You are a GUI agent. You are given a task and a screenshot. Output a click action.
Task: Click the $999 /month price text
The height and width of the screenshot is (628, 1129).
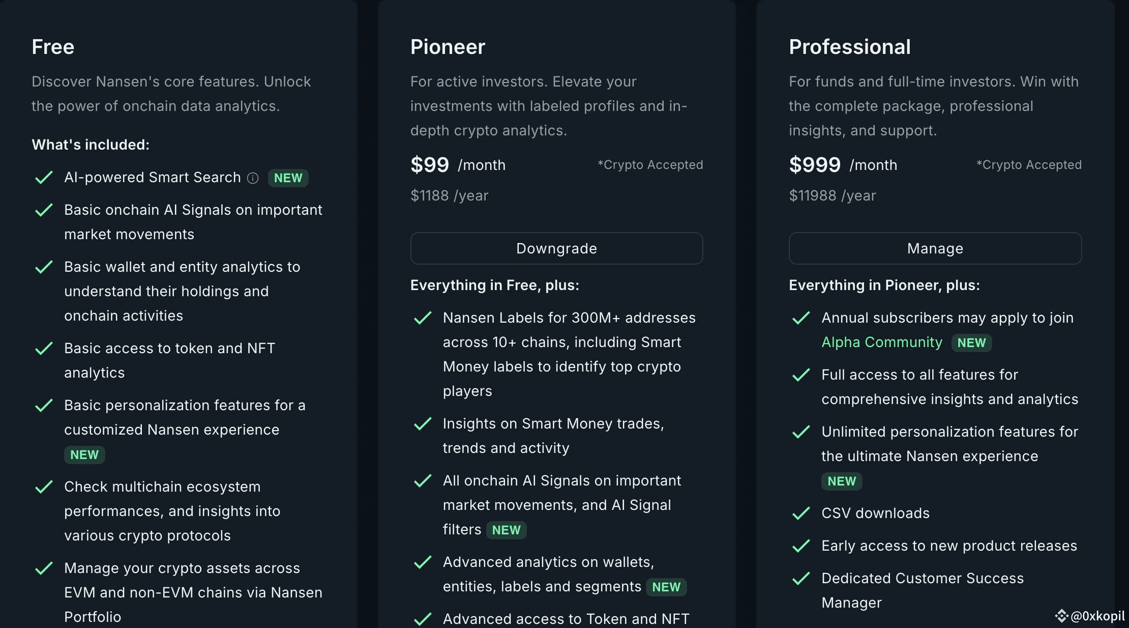coord(843,165)
